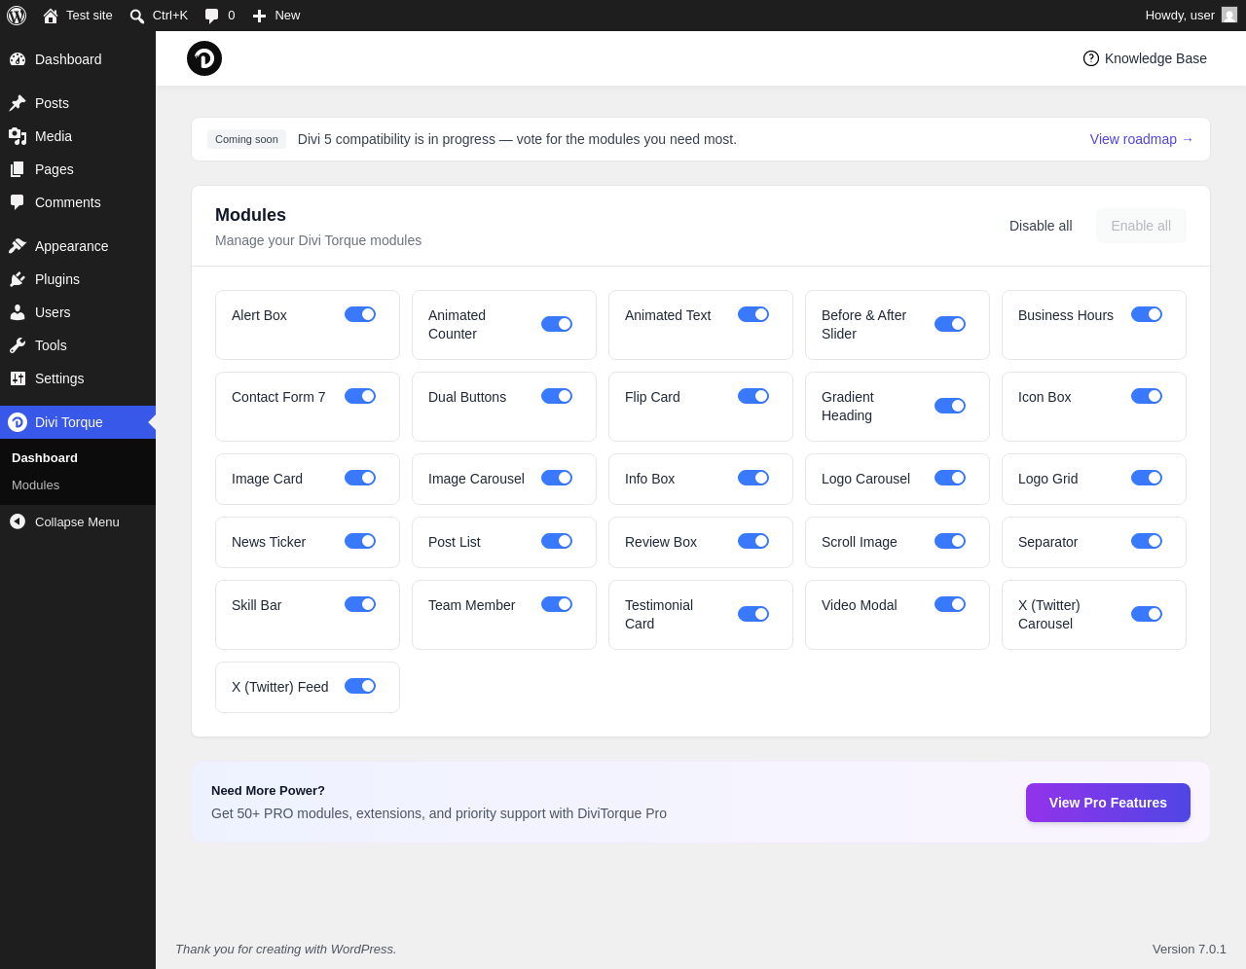Click the Review Box module label
1246x969 pixels.
(x=661, y=542)
